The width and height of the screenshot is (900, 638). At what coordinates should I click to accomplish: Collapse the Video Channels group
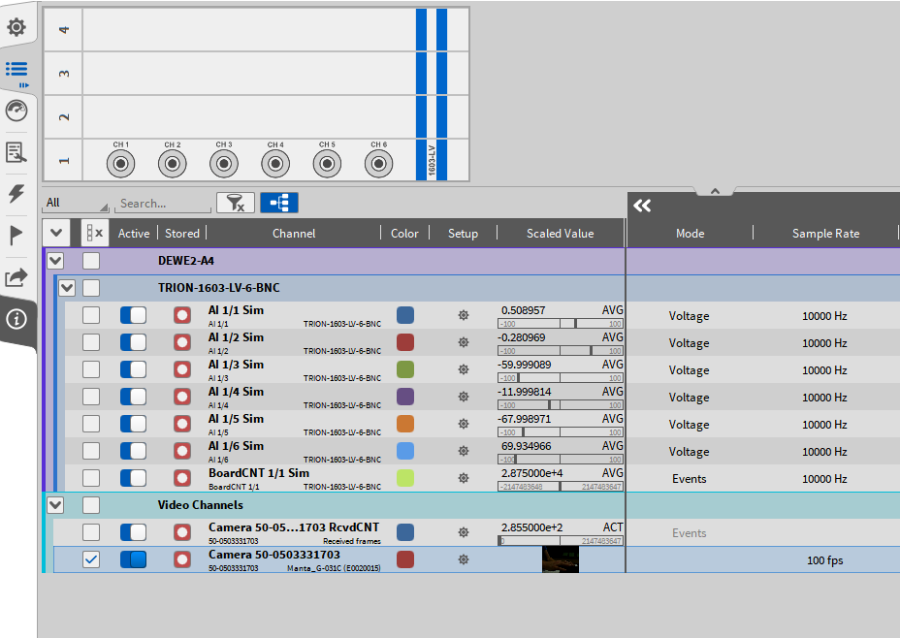pos(55,505)
